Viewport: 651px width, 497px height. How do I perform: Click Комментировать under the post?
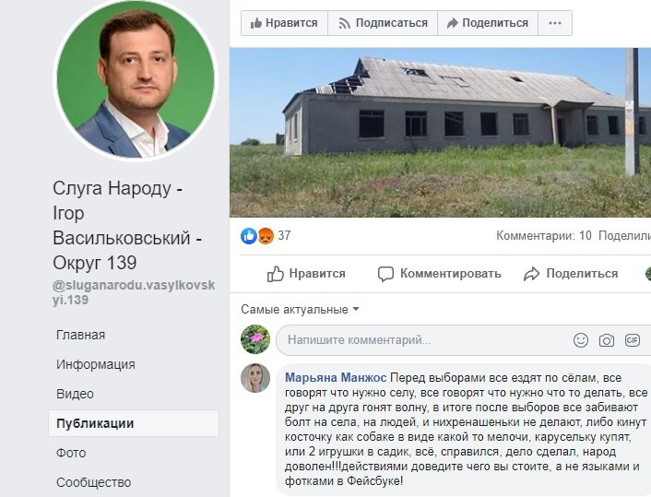(x=439, y=274)
